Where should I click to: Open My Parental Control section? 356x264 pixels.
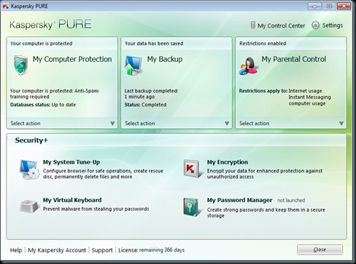click(x=294, y=59)
